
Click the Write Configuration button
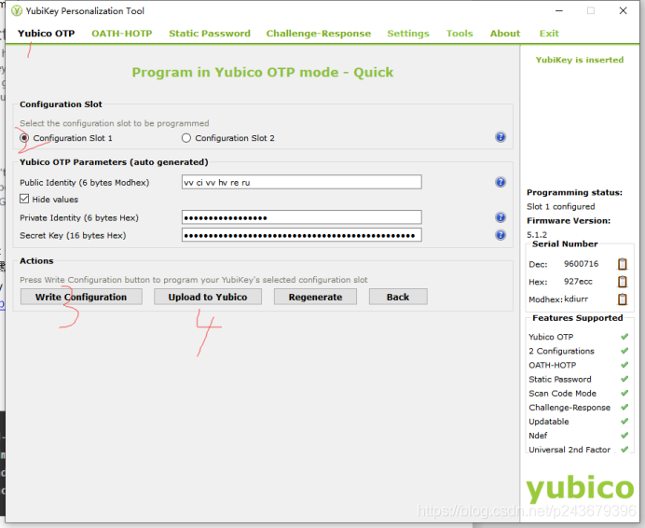coord(81,297)
